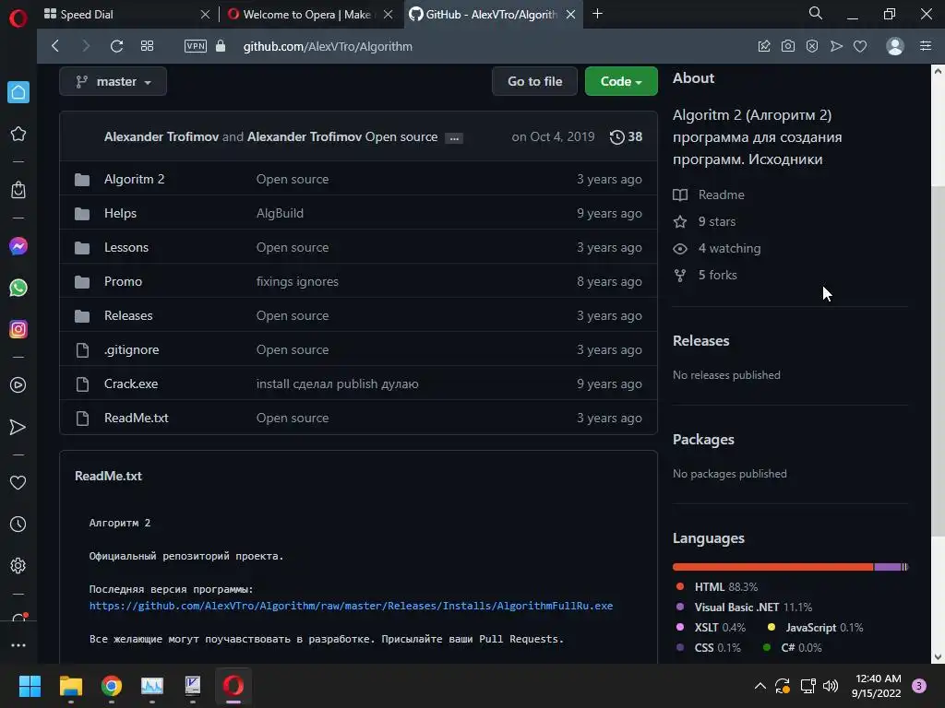Screen dimensions: 945x708
Task: Open the .gitignore file
Action: 131,349
